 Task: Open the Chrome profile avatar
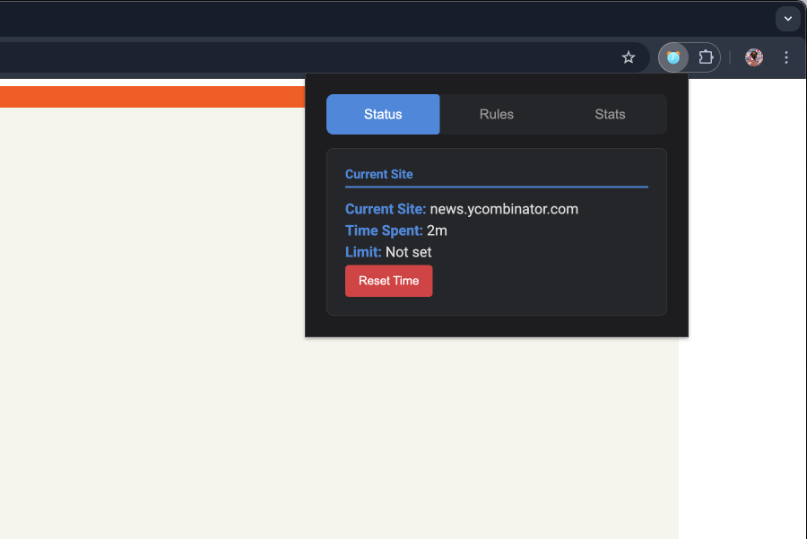coord(754,57)
